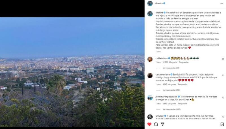Screen dimensions: 226x129
Task: Save the post with the bookmark icon
Action: pyautogui.click(x=222, y=124)
